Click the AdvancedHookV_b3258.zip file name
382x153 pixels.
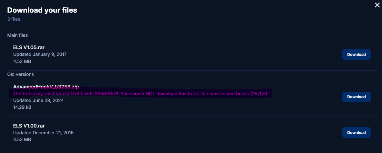pyautogui.click(x=46, y=87)
